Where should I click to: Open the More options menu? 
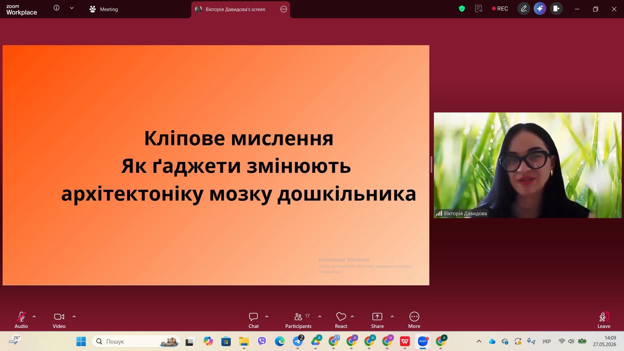click(x=414, y=320)
